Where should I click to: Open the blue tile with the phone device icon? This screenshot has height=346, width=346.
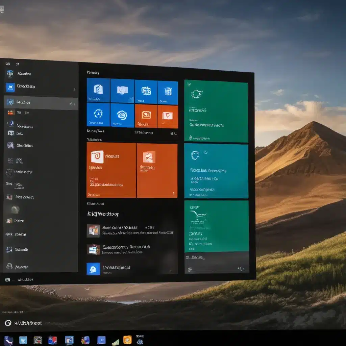pyautogui.click(x=168, y=93)
